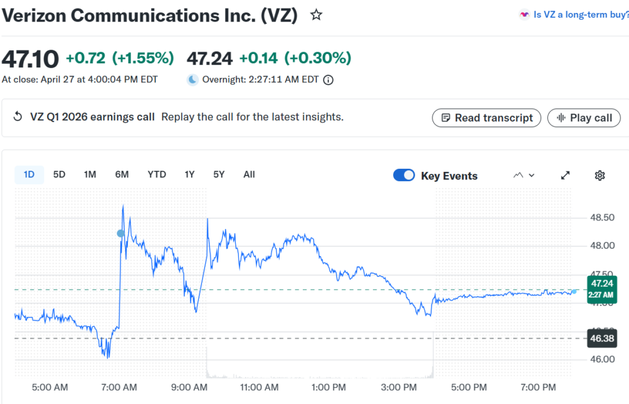Toggle the Key Events switch off
The height and width of the screenshot is (404, 629).
pos(404,176)
